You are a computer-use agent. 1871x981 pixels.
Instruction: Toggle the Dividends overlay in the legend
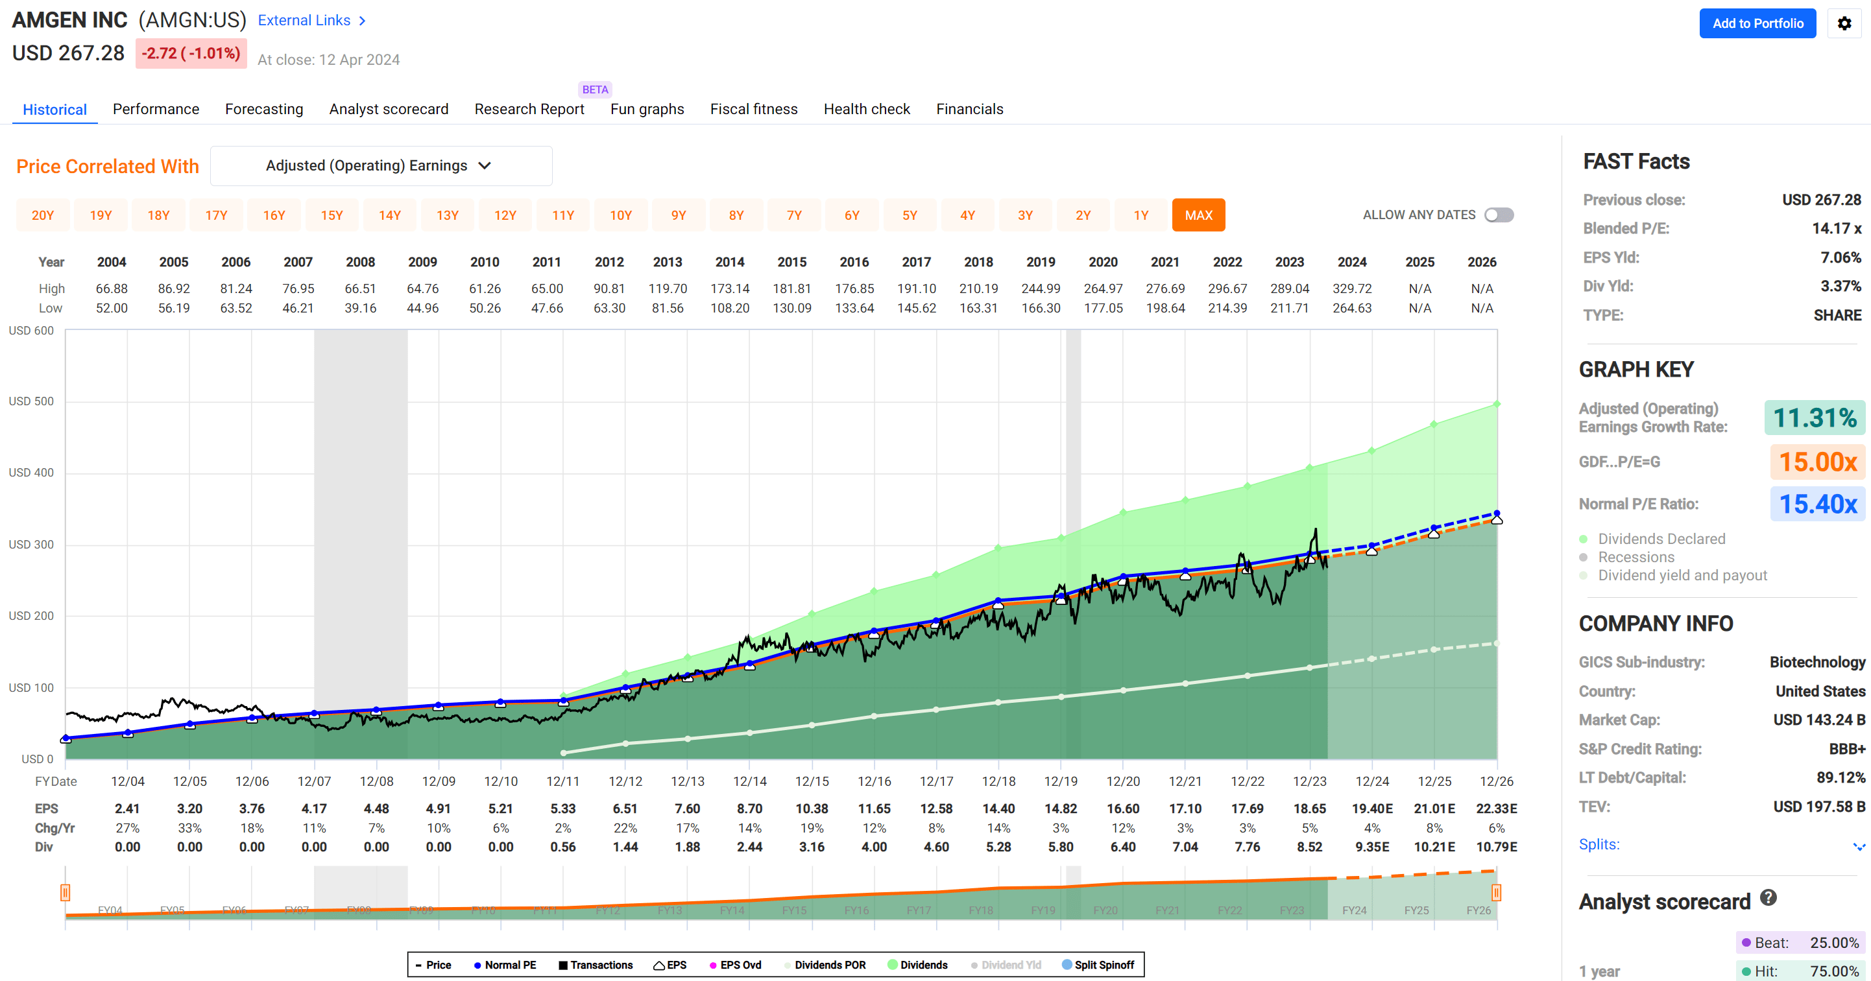point(892,964)
